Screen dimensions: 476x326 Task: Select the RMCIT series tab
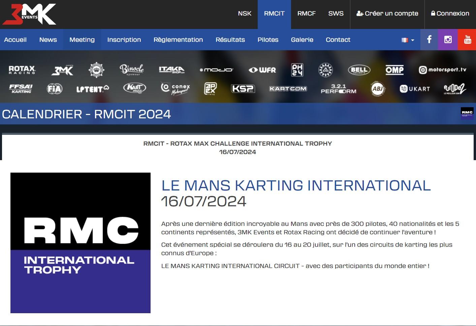point(274,13)
